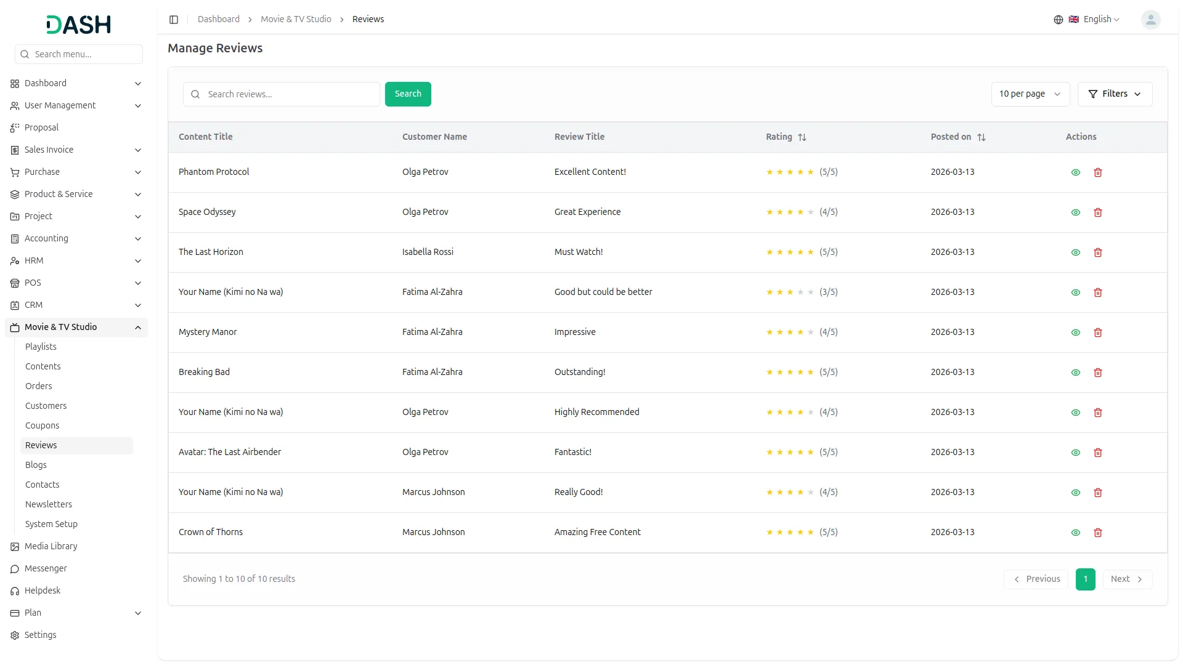Click eye icon for Avatar: The Last Airbender

[1075, 453]
